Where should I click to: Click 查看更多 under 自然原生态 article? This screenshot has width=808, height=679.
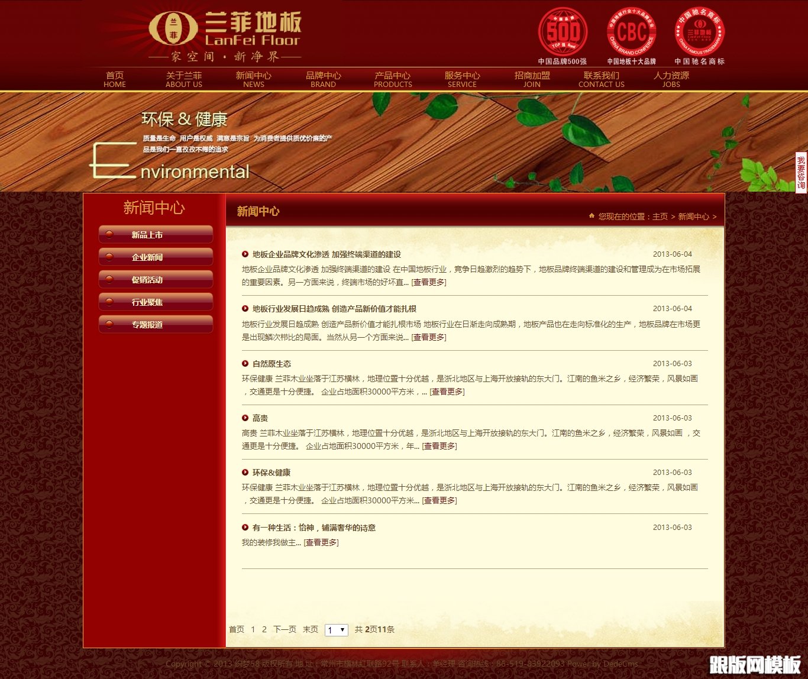point(447,392)
